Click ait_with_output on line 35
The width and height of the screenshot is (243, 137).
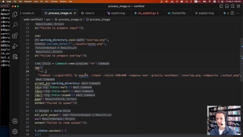[46, 115]
